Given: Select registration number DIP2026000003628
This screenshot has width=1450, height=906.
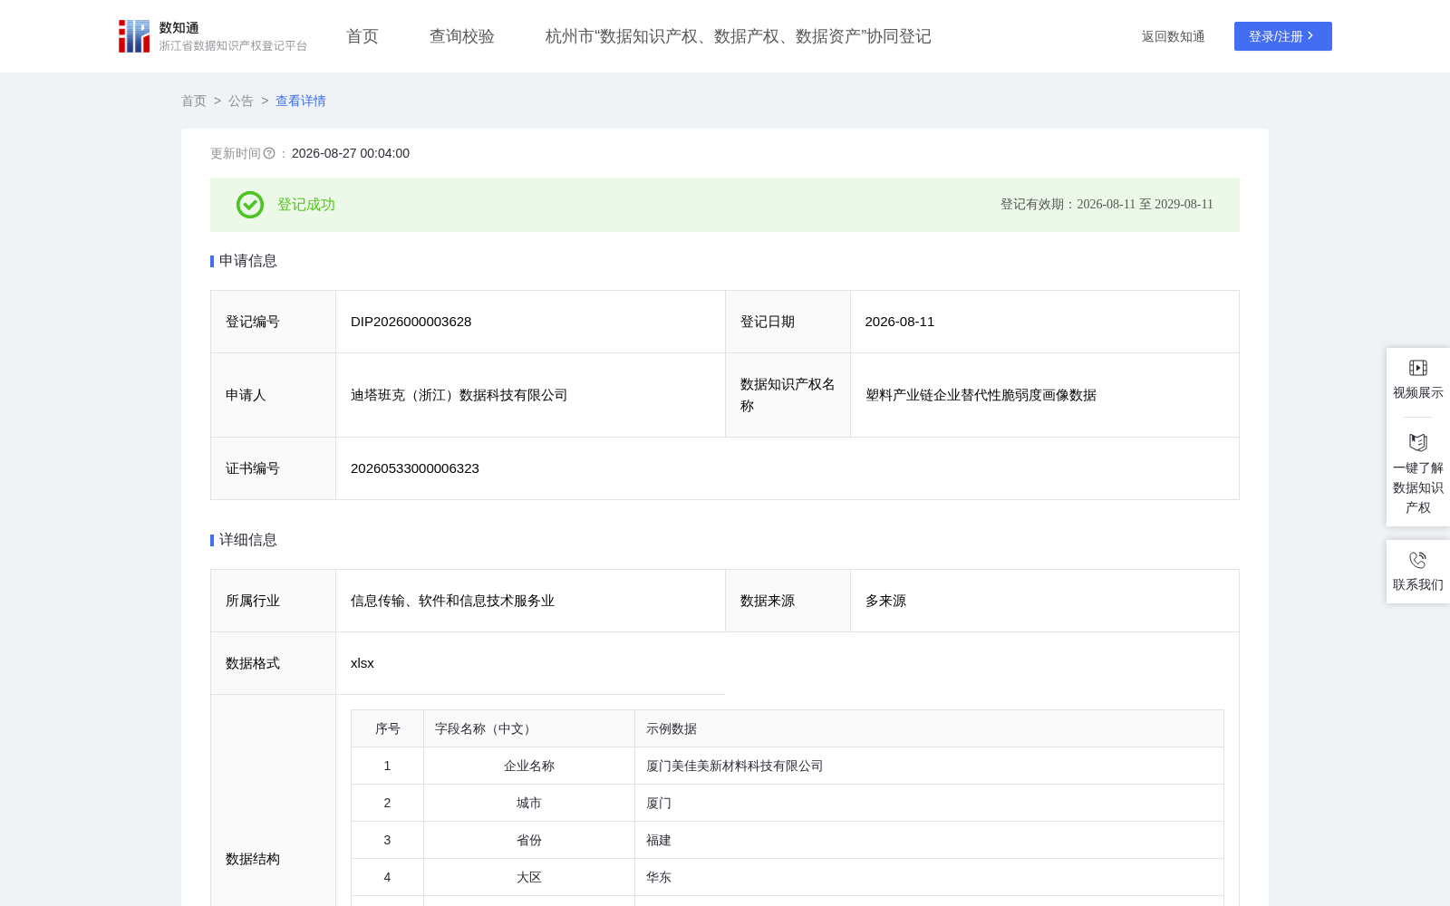Looking at the screenshot, I should tap(411, 322).
